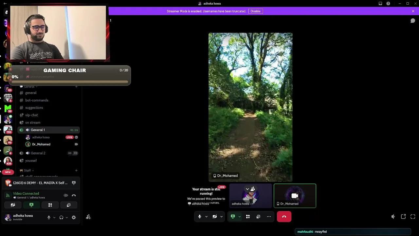Click the LIVE badge next to adheka howa
This screenshot has height=236, width=419.
69,137
